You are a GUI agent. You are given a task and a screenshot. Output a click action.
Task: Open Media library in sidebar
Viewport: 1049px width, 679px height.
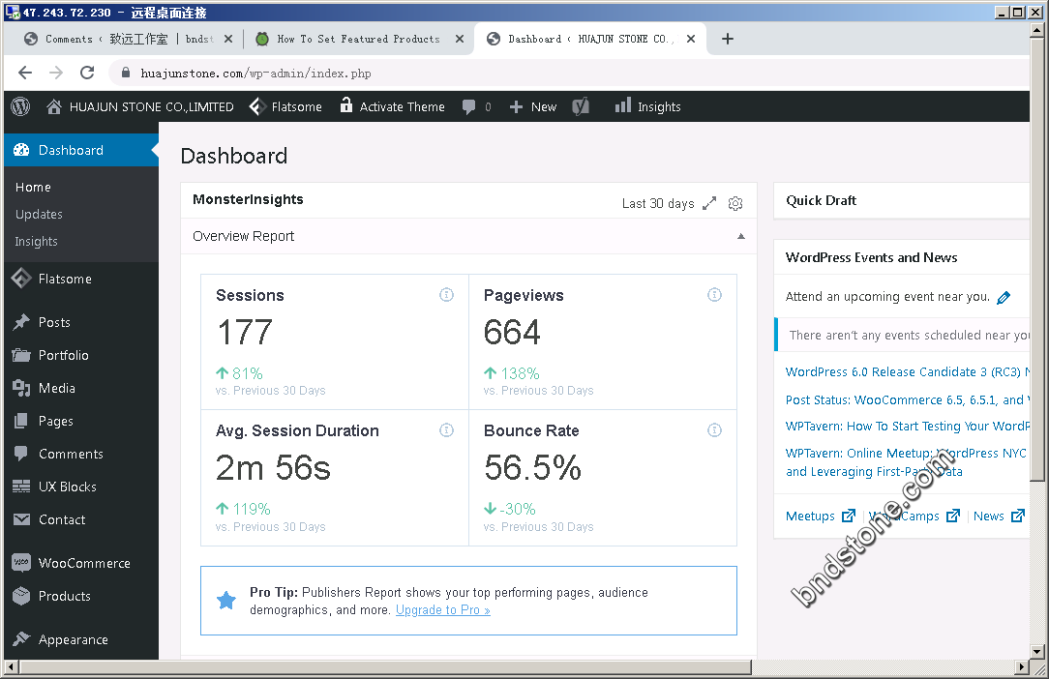(81, 388)
